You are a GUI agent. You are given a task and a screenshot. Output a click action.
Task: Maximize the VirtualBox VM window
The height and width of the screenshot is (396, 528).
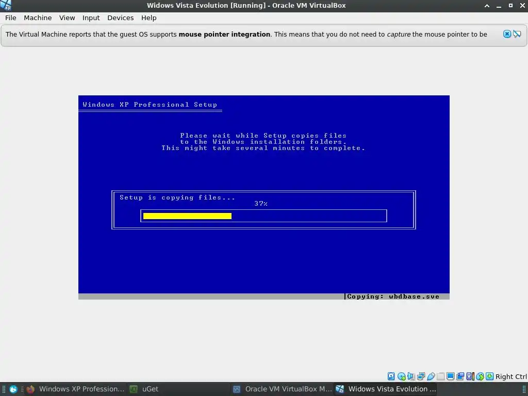(x=510, y=5)
